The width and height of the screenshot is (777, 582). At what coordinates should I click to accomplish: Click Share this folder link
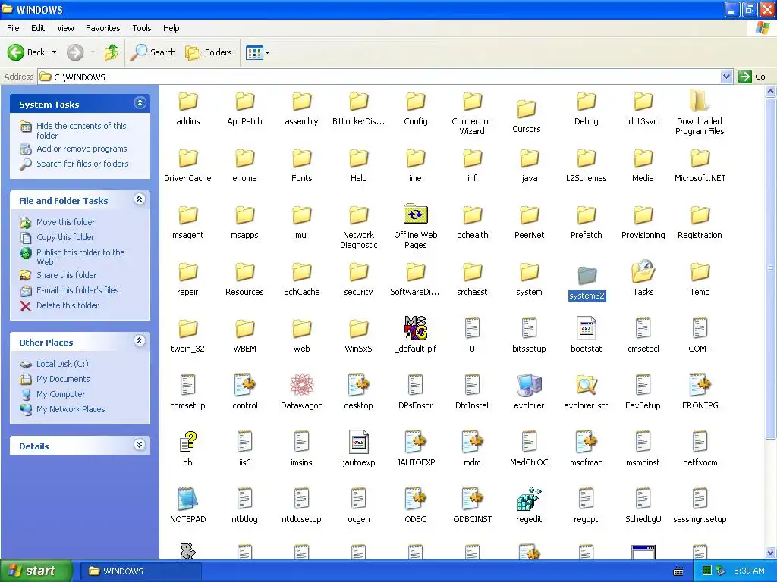(x=67, y=275)
